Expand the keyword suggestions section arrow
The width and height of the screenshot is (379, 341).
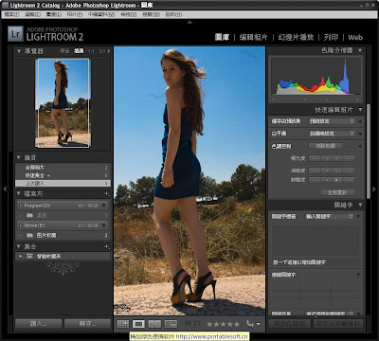358,275
